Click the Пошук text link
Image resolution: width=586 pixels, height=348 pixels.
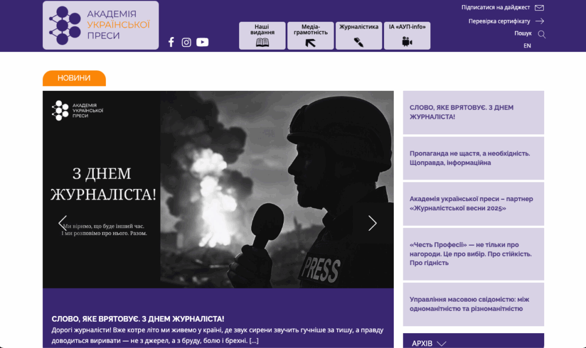pyautogui.click(x=523, y=33)
